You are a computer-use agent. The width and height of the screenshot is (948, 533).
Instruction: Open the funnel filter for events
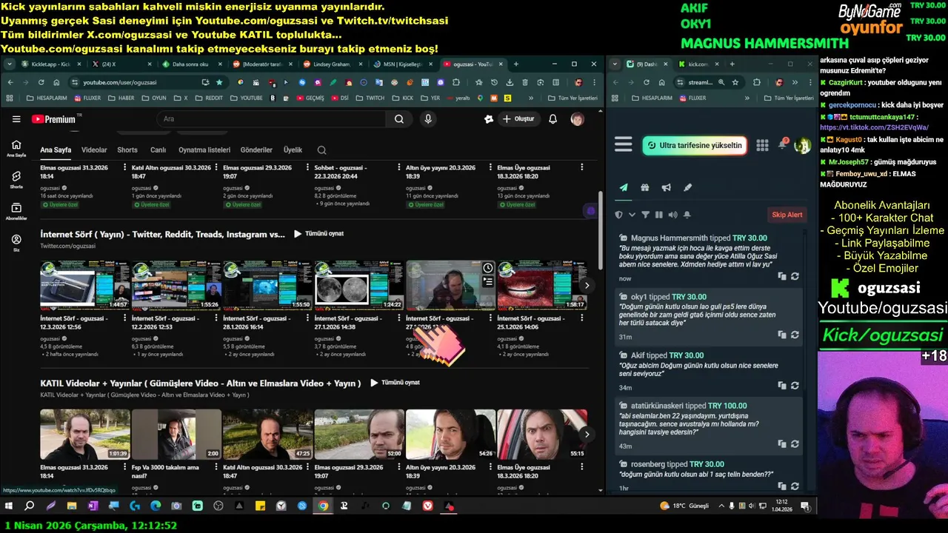coord(645,215)
